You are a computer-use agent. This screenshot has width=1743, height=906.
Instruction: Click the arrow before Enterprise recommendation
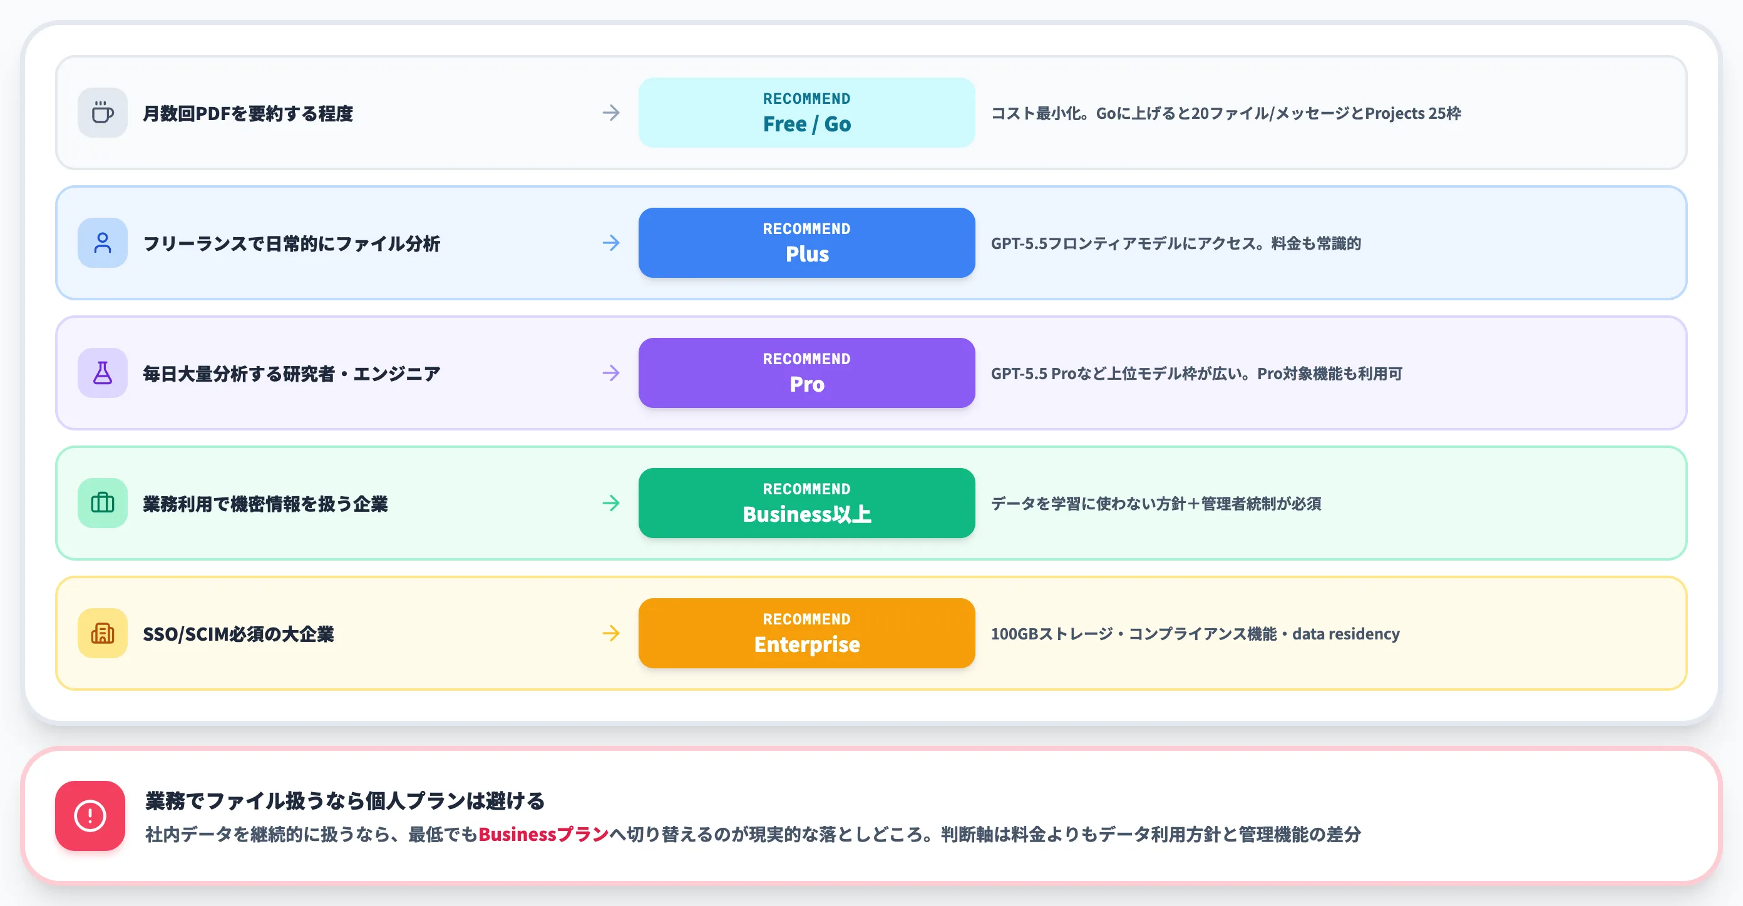(611, 634)
